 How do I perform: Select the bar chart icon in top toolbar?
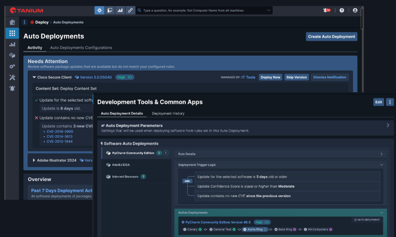coord(120,10)
